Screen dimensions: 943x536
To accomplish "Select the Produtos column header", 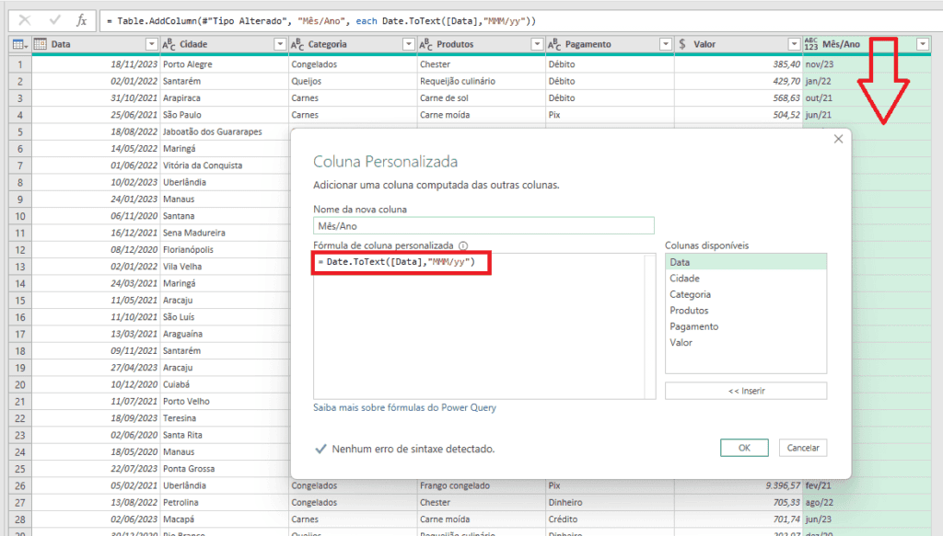I will (x=482, y=44).
